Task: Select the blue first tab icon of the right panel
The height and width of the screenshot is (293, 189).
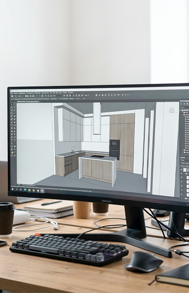Action: (181, 104)
